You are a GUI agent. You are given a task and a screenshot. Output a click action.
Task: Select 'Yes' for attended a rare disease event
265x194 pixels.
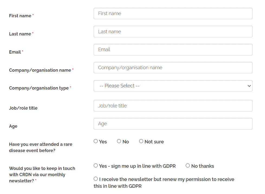96,141
